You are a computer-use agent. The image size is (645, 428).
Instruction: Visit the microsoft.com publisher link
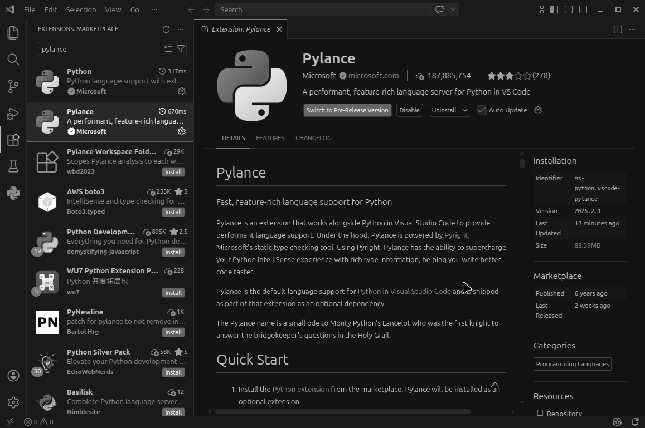[374, 76]
